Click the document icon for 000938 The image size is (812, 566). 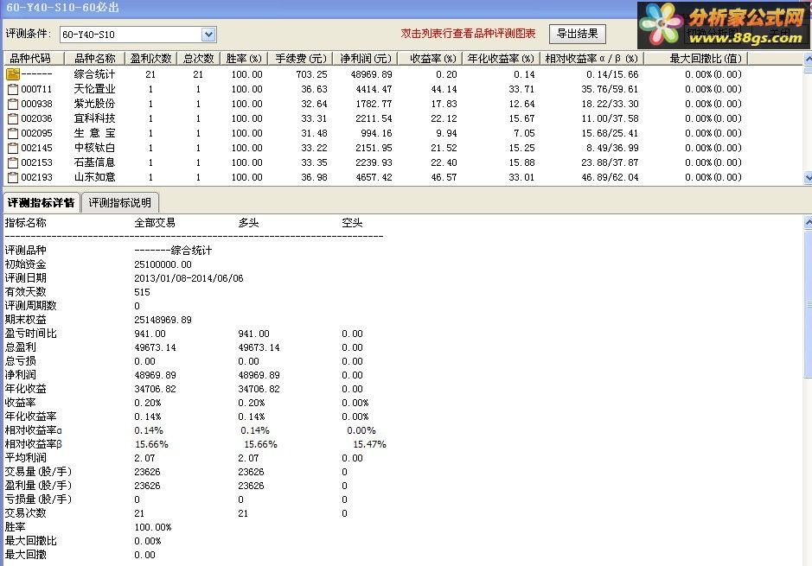13,104
